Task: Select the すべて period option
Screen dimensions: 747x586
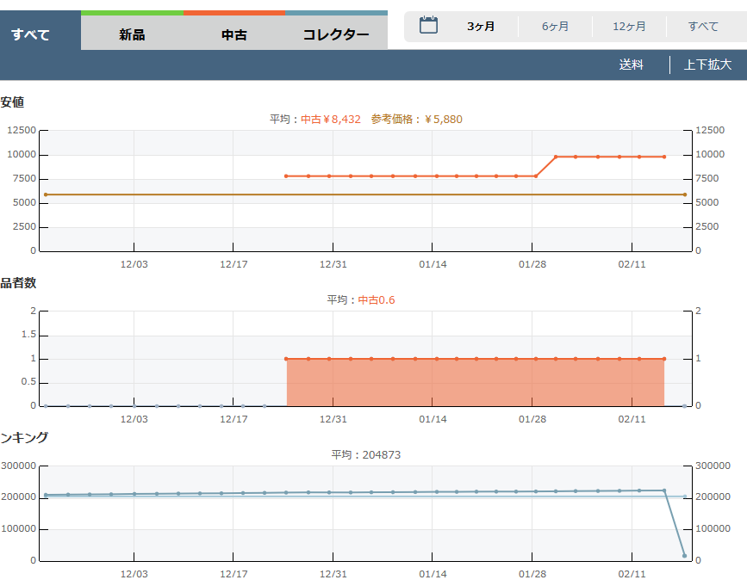Action: [x=703, y=27]
